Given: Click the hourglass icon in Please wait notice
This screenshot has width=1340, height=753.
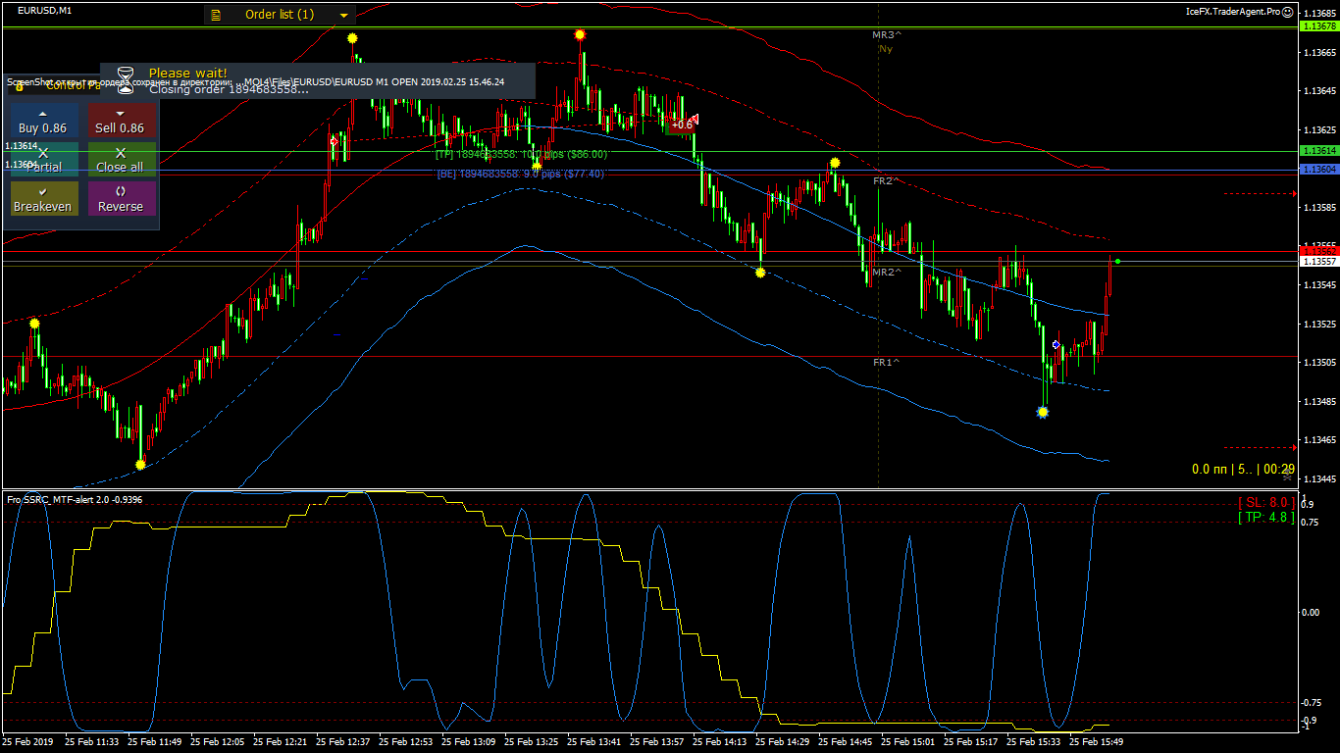Looking at the screenshot, I should point(126,79).
